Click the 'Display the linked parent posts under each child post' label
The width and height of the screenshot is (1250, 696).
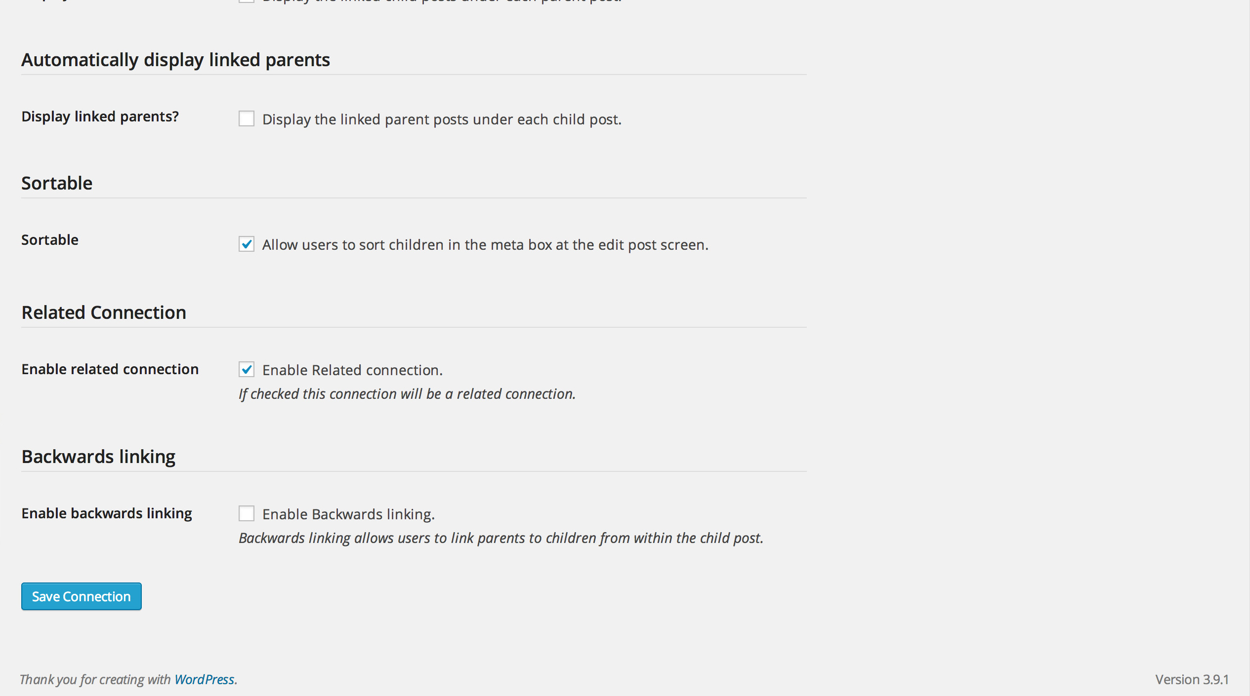coord(442,119)
